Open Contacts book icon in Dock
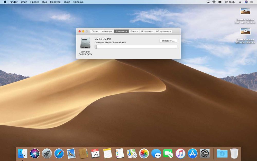 pos(83,154)
